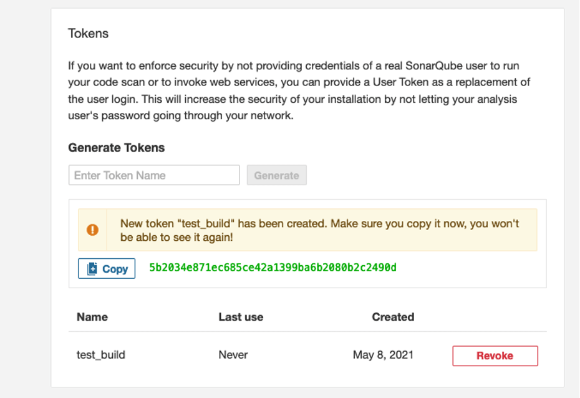Click test_build in the tokens table

pyautogui.click(x=100, y=355)
